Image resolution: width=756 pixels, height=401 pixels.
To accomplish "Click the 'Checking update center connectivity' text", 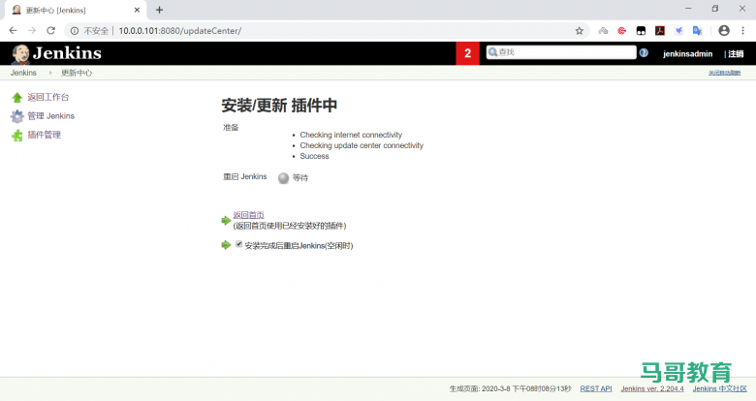I will [362, 145].
